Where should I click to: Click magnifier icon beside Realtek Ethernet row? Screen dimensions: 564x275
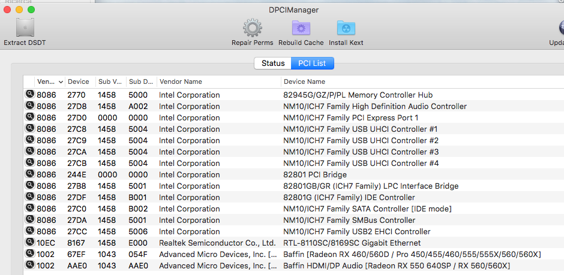[29, 243]
